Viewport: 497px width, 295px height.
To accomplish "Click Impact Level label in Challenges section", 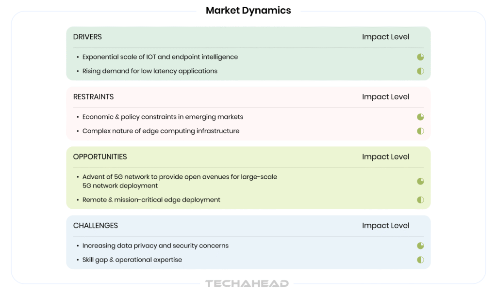I will coord(385,226).
